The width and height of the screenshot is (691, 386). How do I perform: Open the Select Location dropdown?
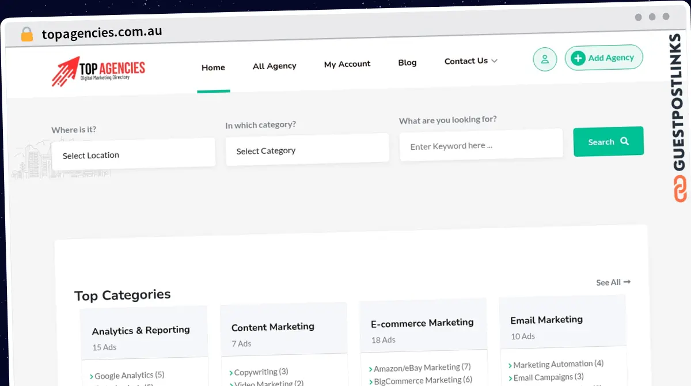133,154
